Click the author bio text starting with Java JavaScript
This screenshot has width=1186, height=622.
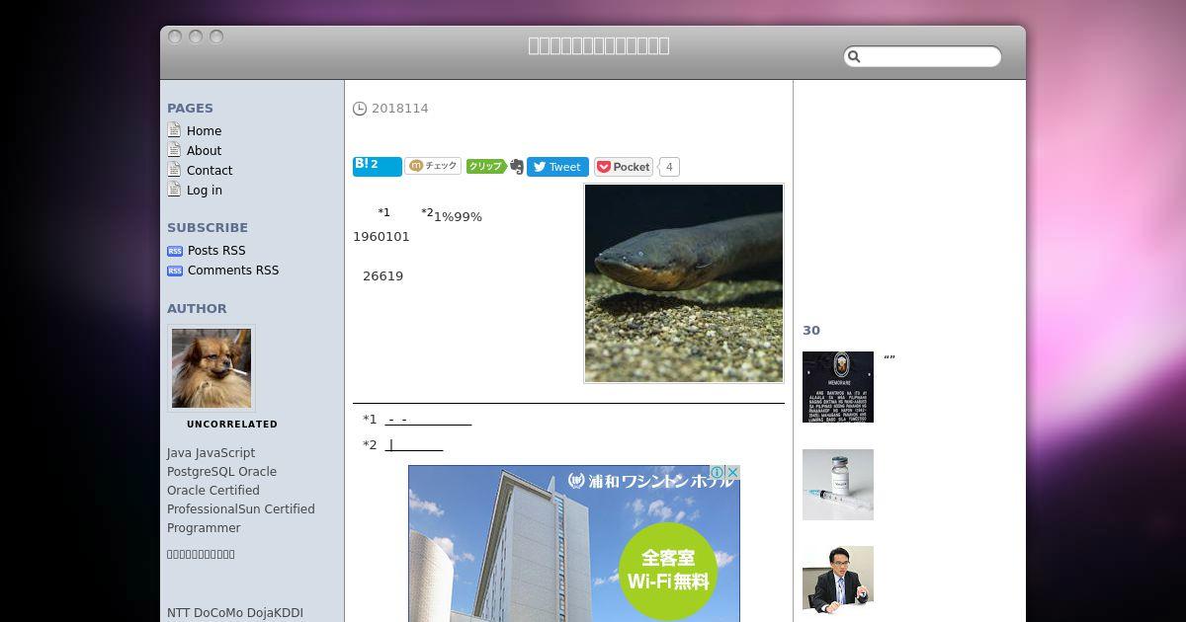click(x=241, y=490)
